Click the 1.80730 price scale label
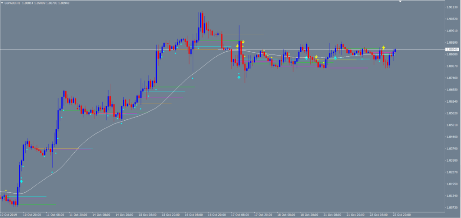The image size is (461, 218). coord(451,208)
